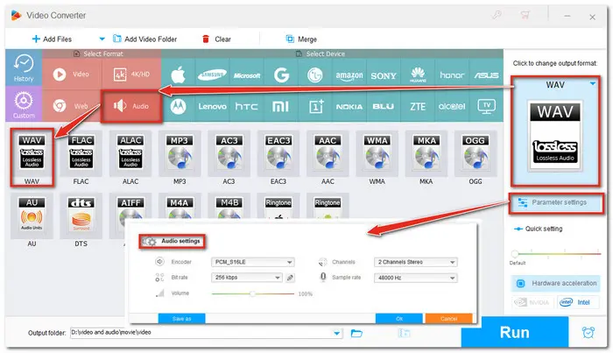Click Save as in Audio settings
The height and width of the screenshot is (353, 613).
pos(180,318)
